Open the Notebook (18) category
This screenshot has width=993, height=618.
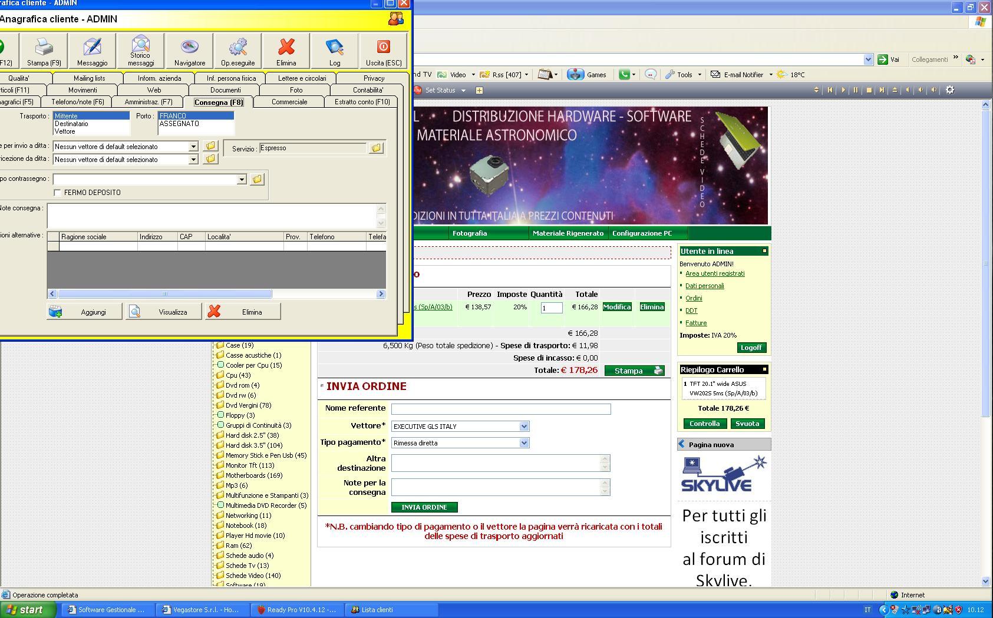point(246,526)
